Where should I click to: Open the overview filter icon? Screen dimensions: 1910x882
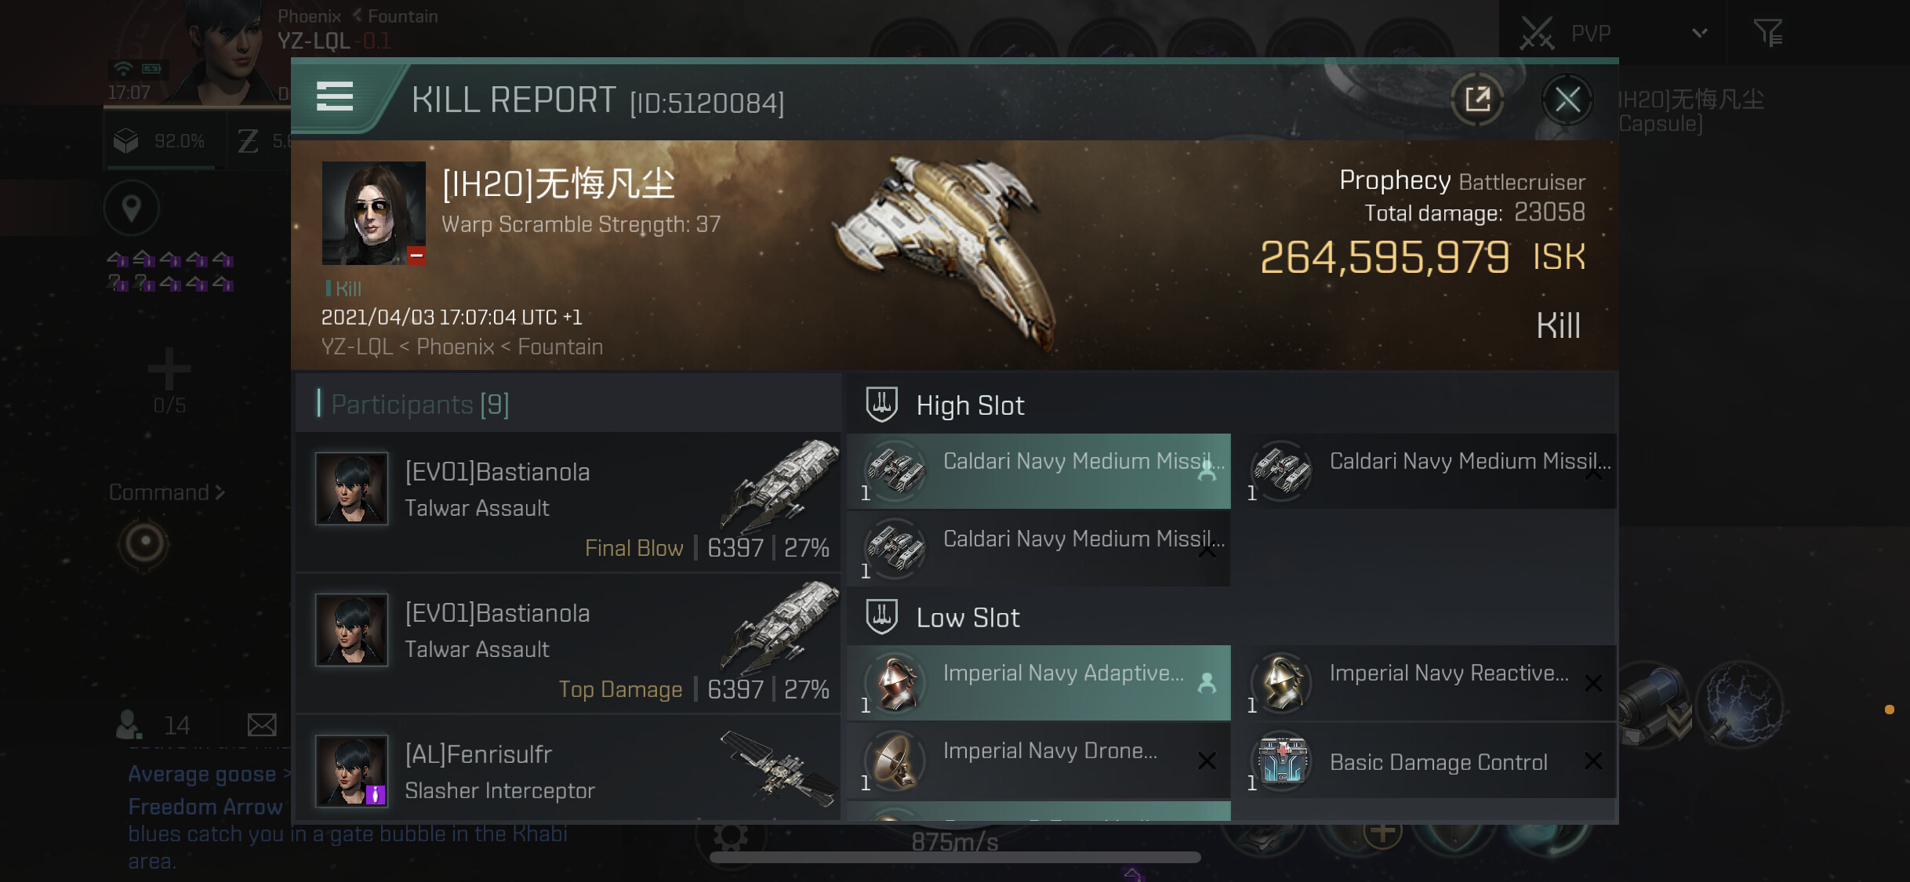point(1768,33)
